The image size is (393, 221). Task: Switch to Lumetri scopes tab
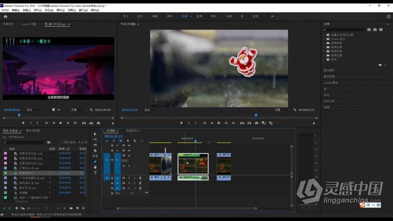[29, 24]
